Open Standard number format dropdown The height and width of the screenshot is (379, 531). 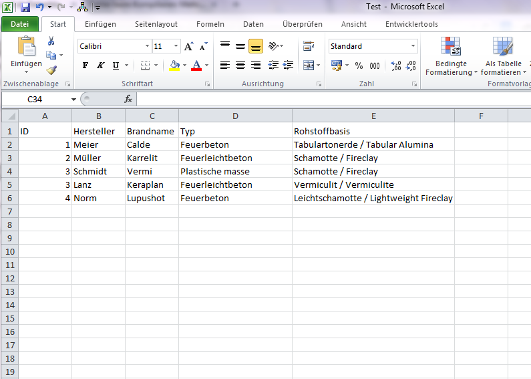413,46
